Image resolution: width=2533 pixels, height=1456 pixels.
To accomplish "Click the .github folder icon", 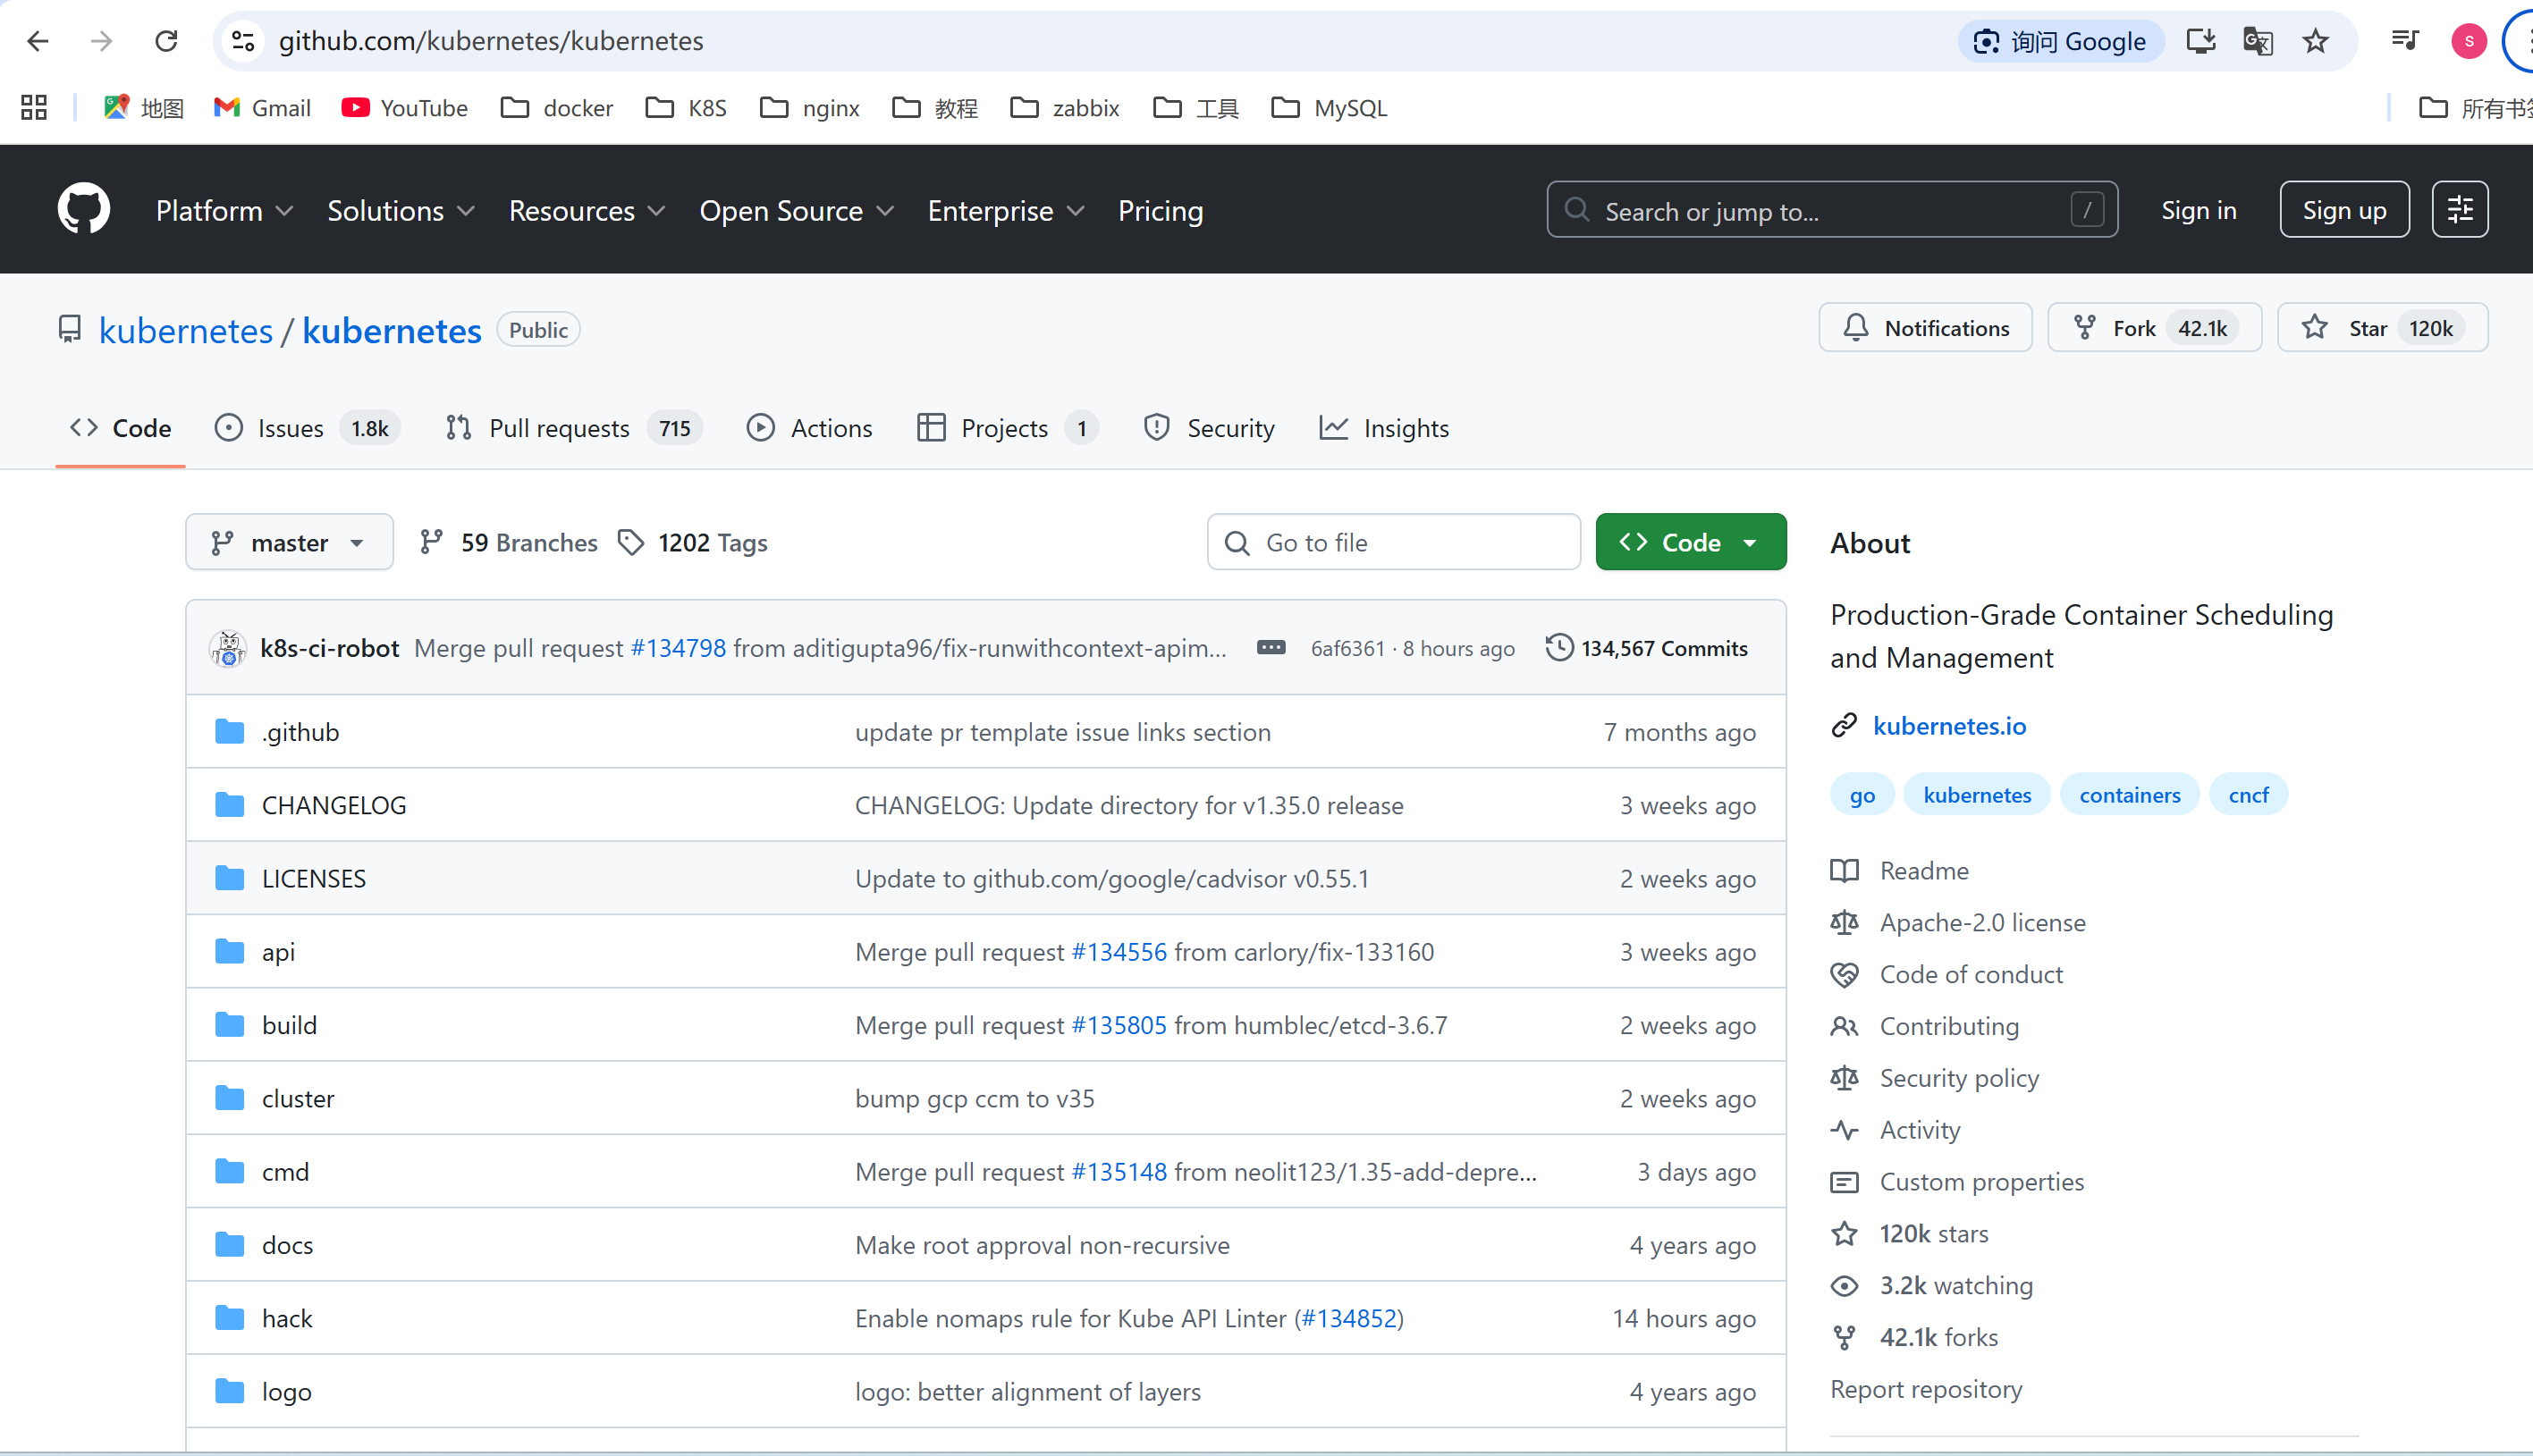I will point(230,731).
